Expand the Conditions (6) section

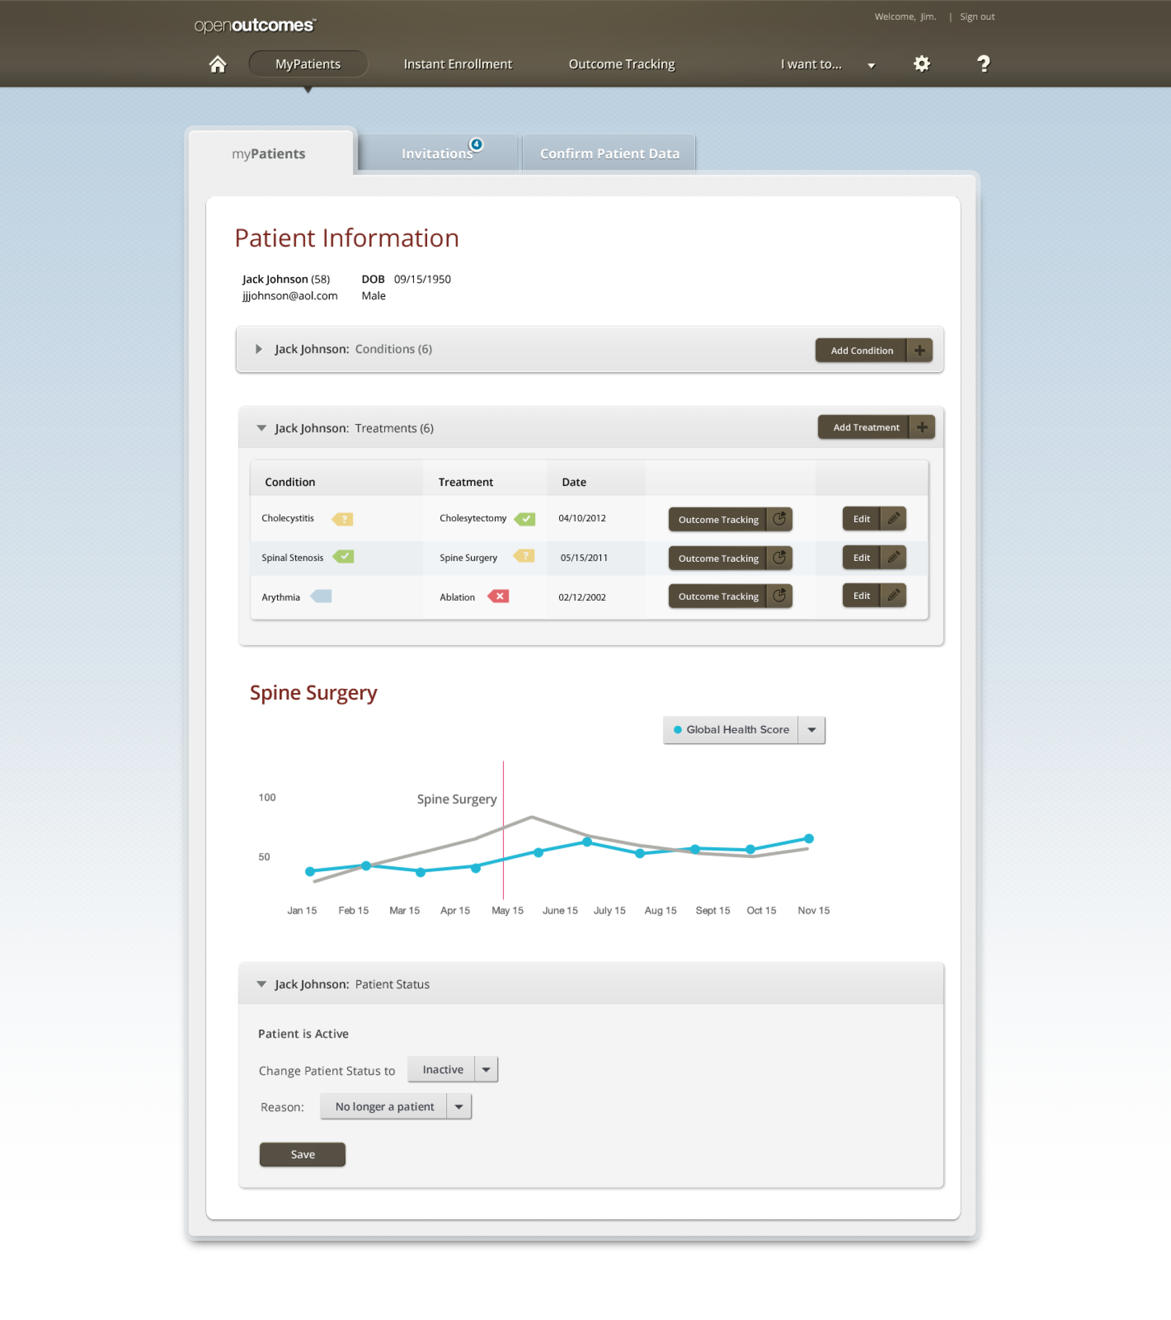[x=259, y=349]
